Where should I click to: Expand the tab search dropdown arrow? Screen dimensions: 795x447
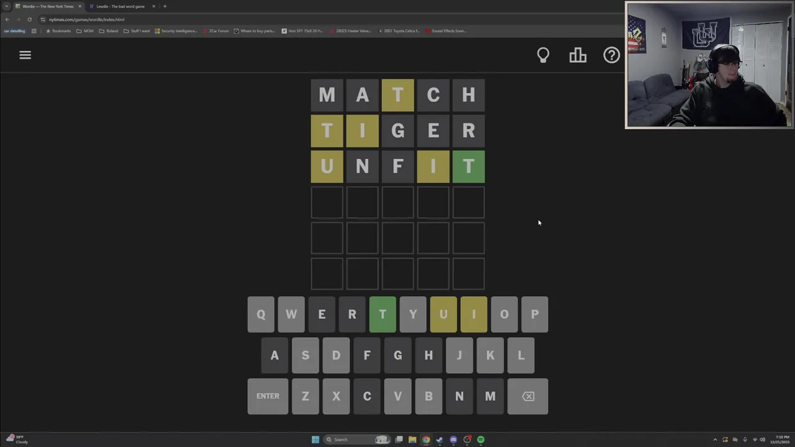pyautogui.click(x=6, y=6)
